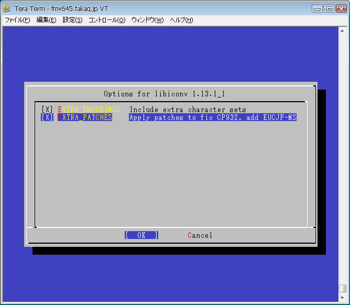The width and height of the screenshot is (350, 305).
Task: Open the ヘルプ(H) menu
Action: click(x=181, y=20)
